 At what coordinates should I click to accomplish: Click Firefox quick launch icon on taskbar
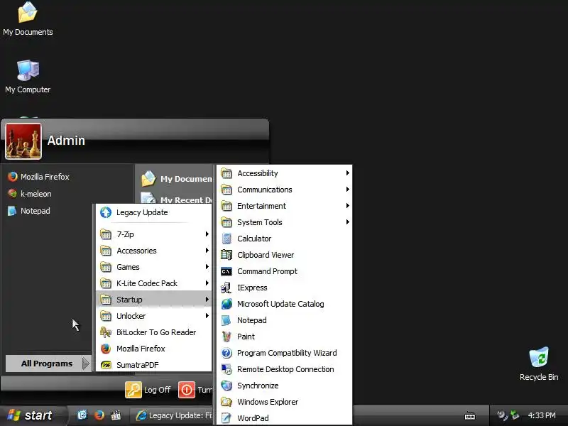(99, 415)
